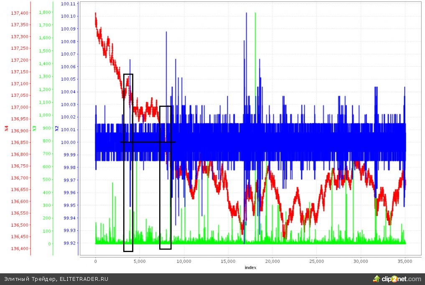This screenshot has height=285, width=425.
Task: Pick the 137,400 value on red axis
Action: [20, 13]
